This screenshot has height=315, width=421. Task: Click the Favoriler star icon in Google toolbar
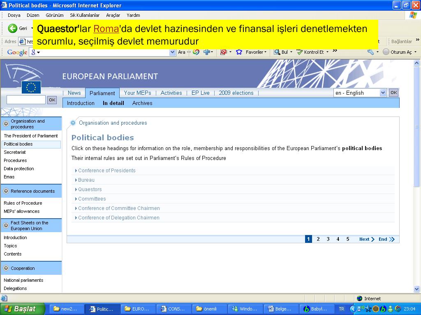click(239, 52)
